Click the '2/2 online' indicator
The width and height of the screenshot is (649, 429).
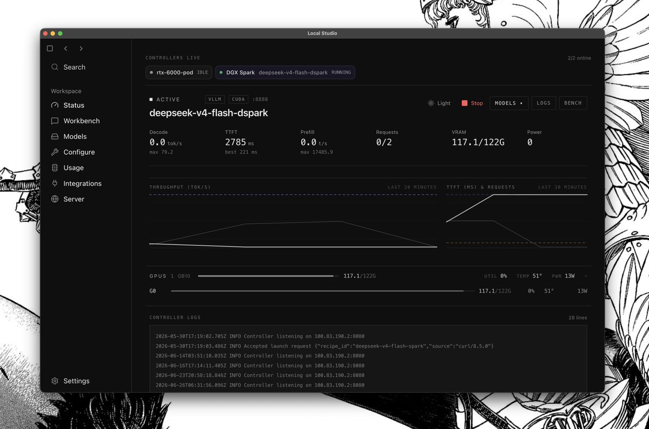(x=579, y=58)
